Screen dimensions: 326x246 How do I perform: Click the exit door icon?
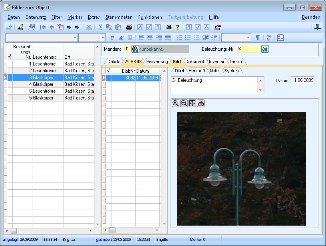click(x=317, y=27)
